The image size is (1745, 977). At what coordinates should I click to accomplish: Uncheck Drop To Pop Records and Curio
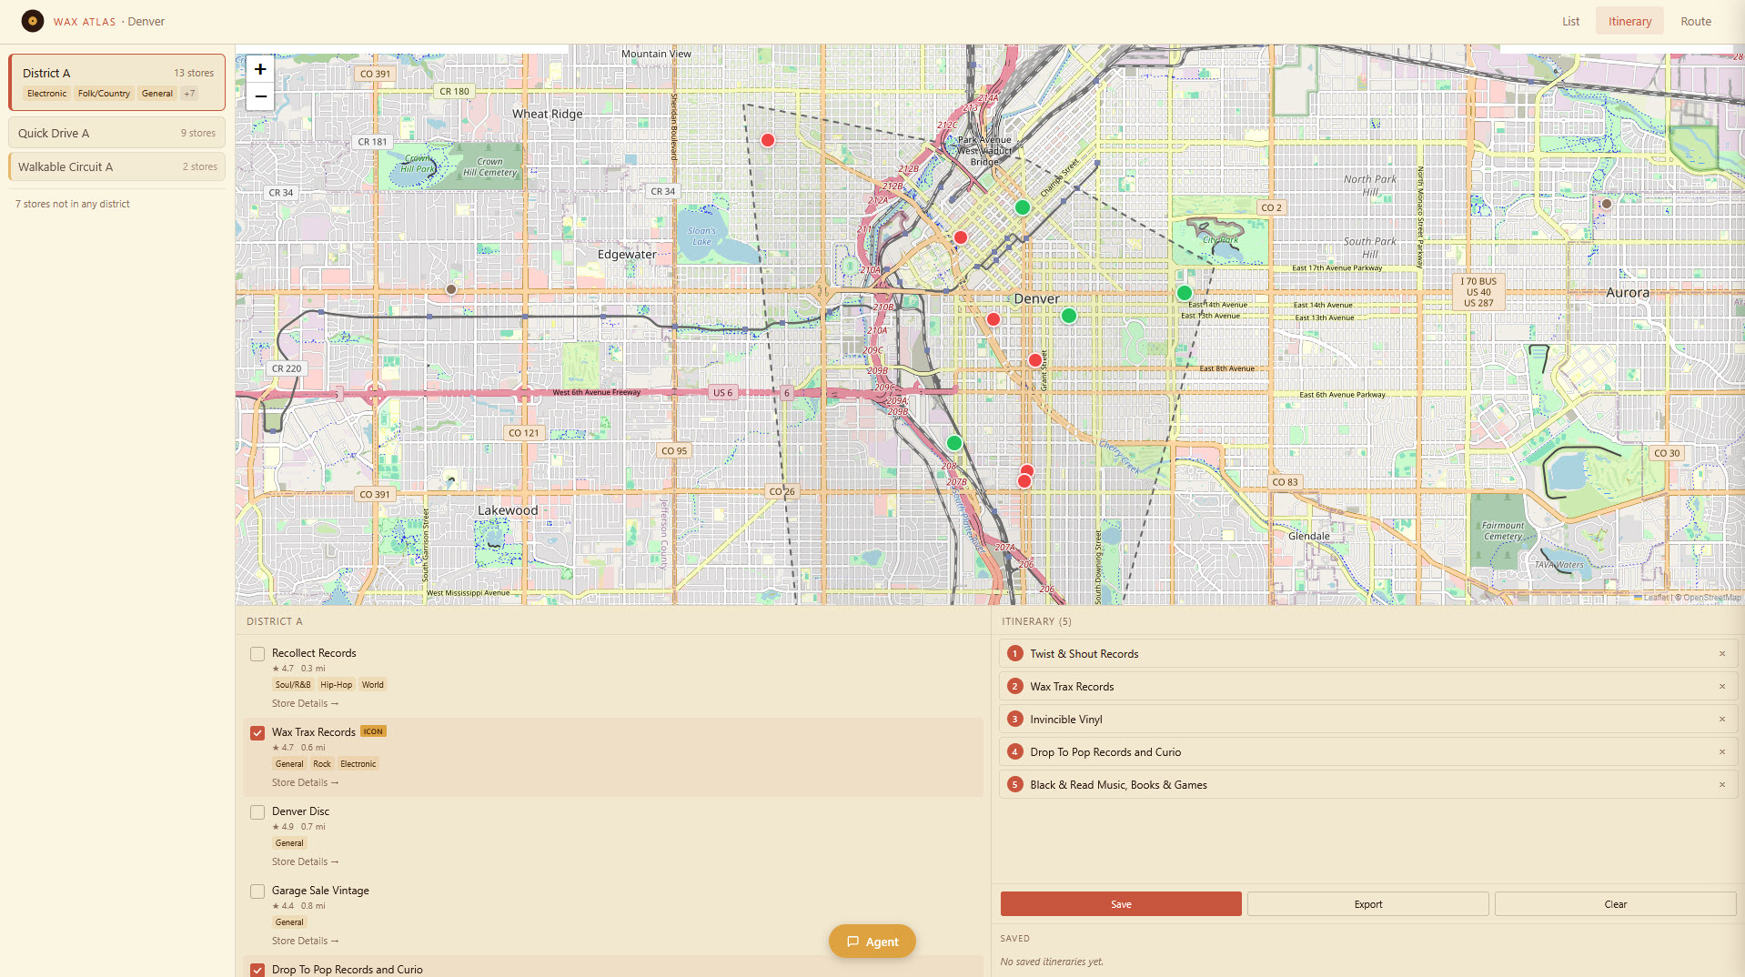pos(257,970)
